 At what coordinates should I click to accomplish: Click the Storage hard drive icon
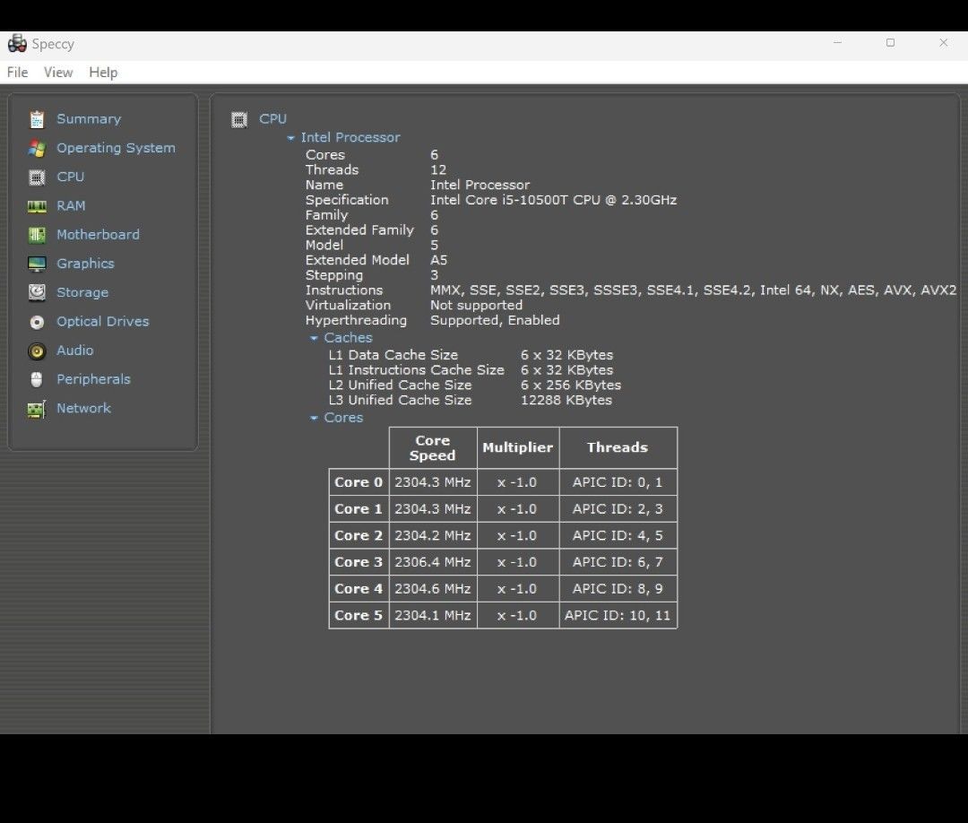pyautogui.click(x=37, y=292)
